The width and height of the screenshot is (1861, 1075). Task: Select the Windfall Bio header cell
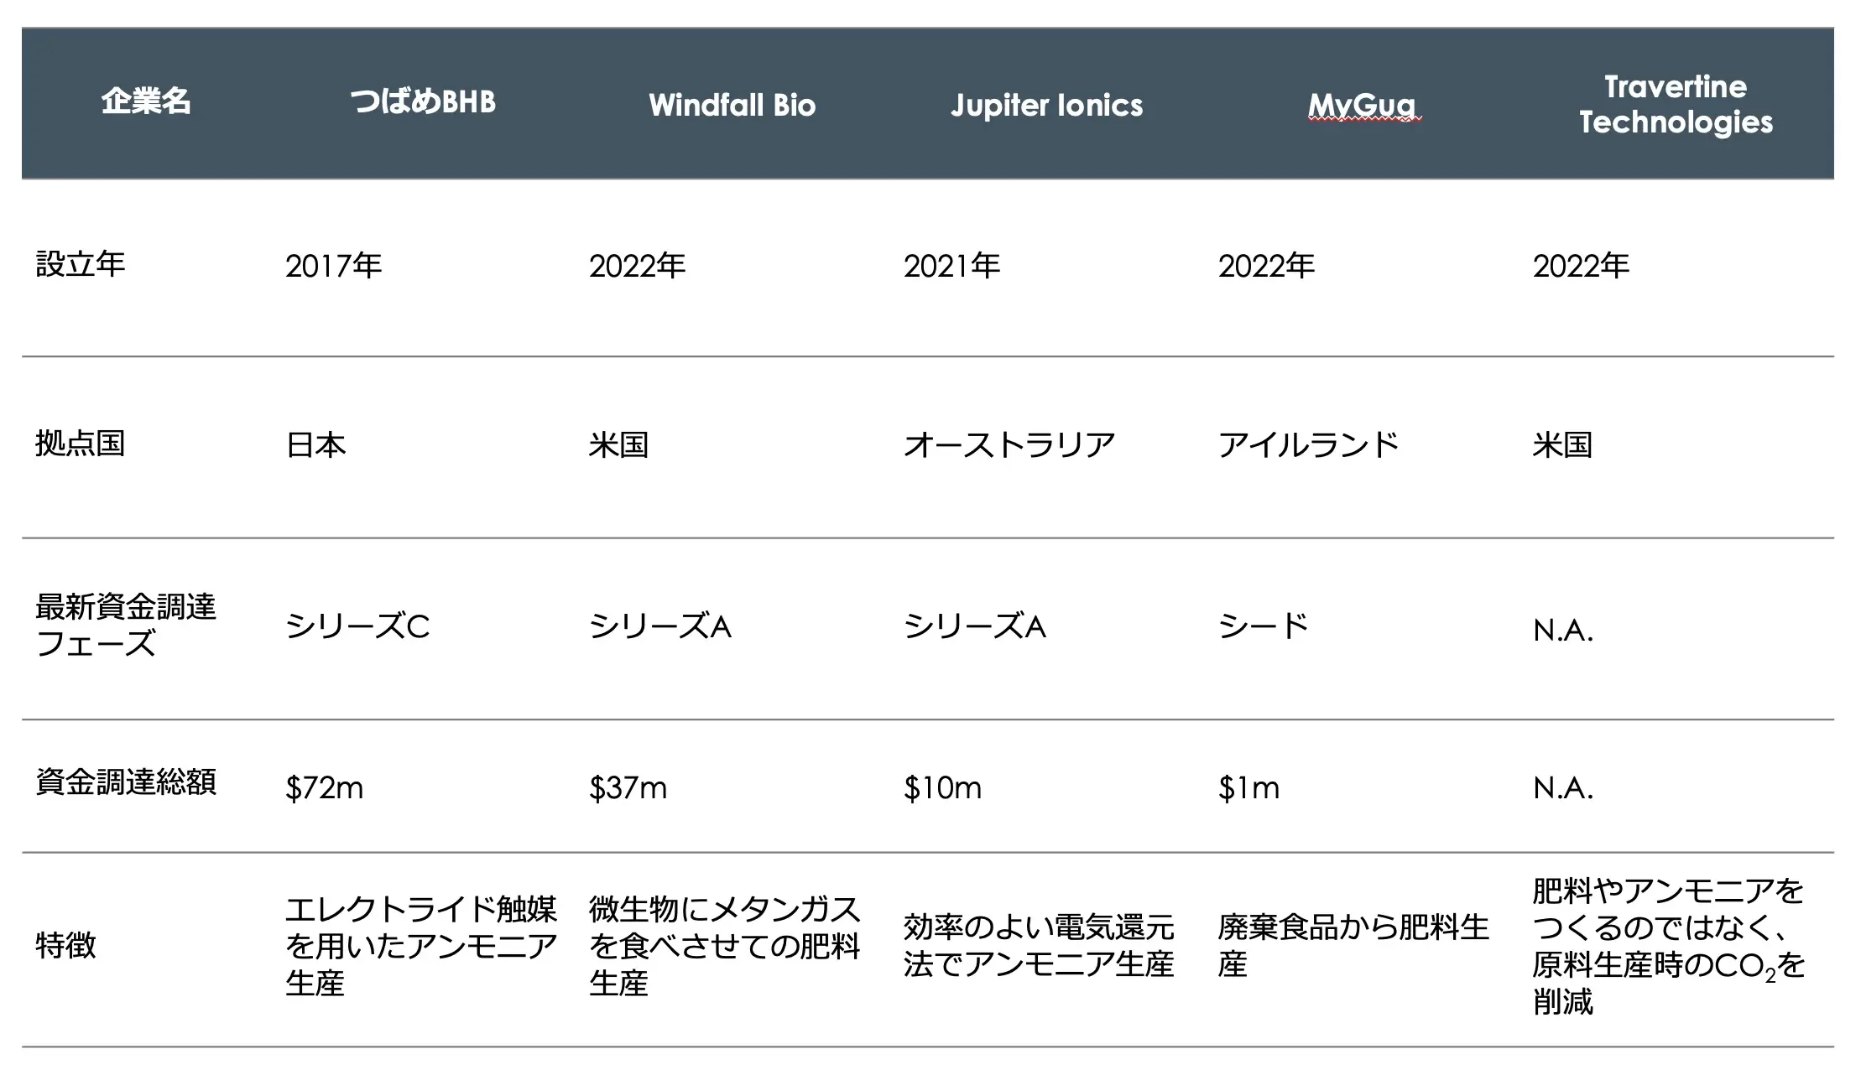point(732,105)
